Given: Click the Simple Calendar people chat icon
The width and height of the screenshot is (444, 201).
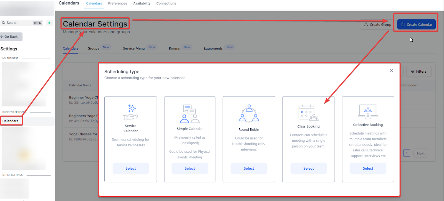Looking at the screenshot, I should pos(190,114).
